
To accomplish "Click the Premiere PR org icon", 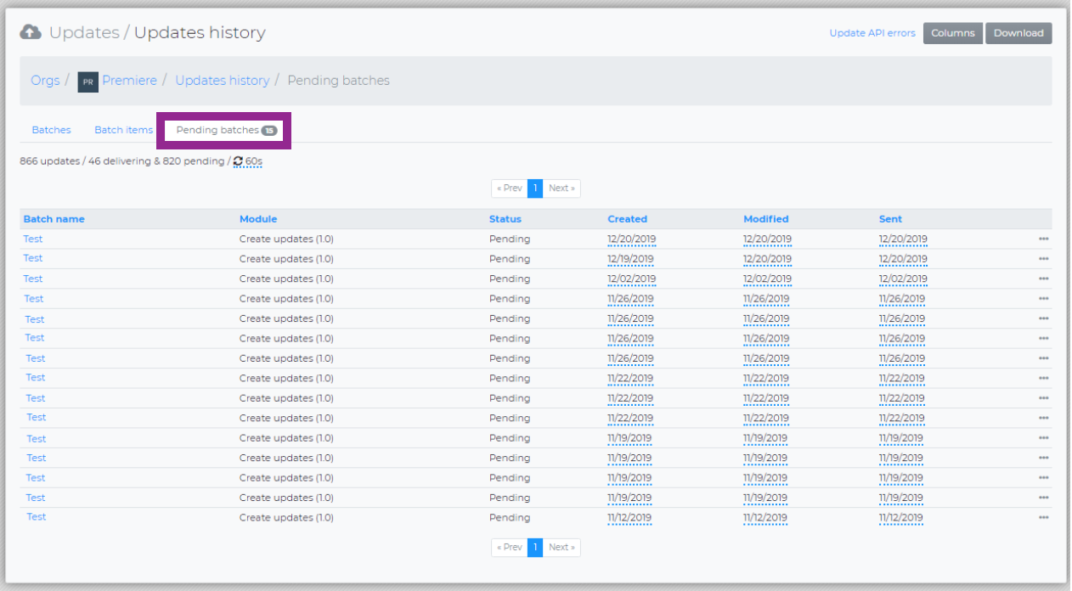I will pos(87,82).
